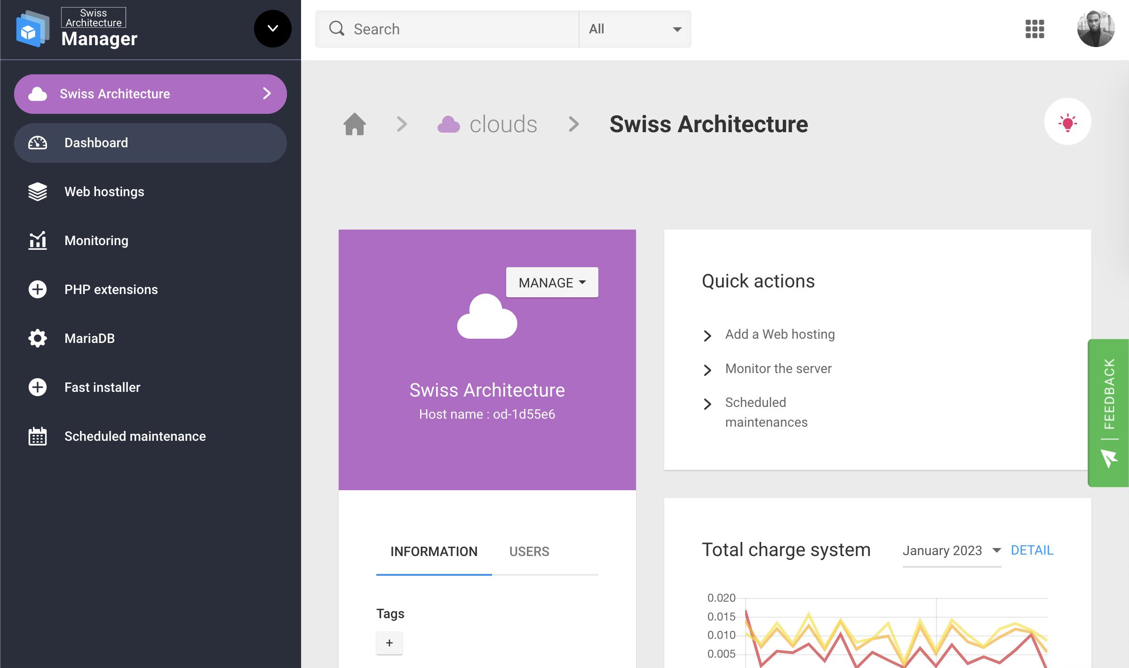The width and height of the screenshot is (1129, 668).
Task: Collapse the sidebar with the chevron button
Action: (272, 29)
